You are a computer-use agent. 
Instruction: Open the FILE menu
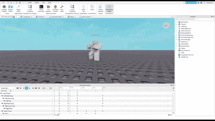(3, 3)
